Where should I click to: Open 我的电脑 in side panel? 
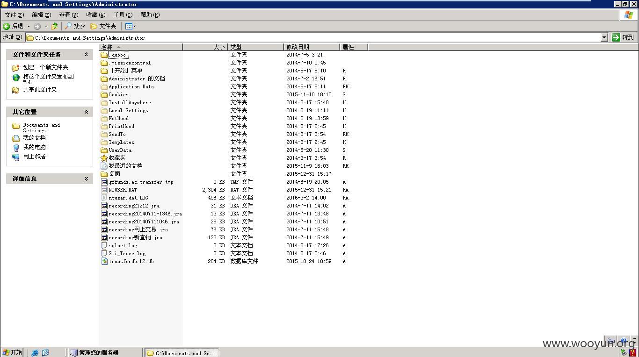coord(34,147)
